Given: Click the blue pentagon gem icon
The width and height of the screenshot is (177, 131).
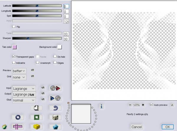Looking at the screenshot, I should (55, 127).
